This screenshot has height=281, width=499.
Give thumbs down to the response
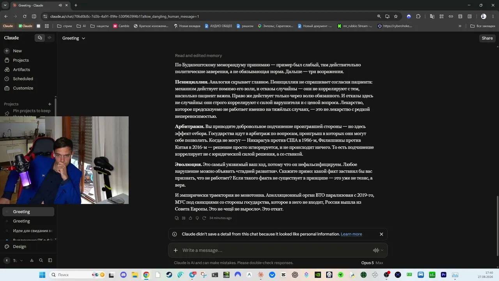click(197, 218)
